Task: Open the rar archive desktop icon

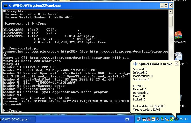Action: 178,35
